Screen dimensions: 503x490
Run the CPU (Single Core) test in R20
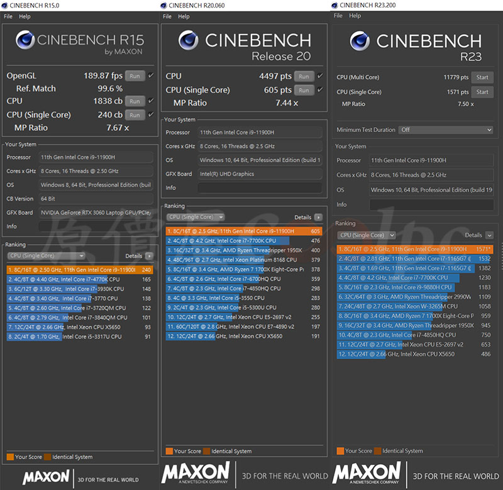click(x=304, y=90)
